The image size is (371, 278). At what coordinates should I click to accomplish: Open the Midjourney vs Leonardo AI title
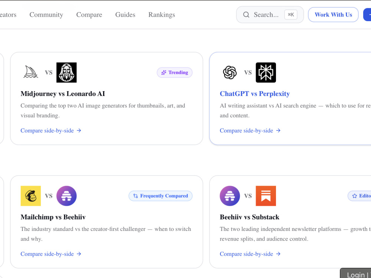[63, 94]
